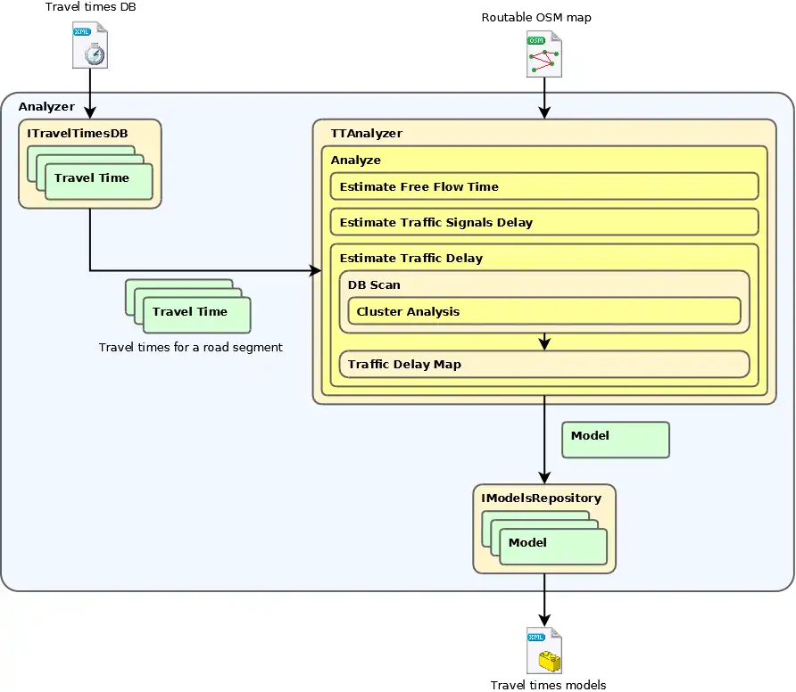Select the Travel Time card in ITravelTimesDB

[x=98, y=181]
